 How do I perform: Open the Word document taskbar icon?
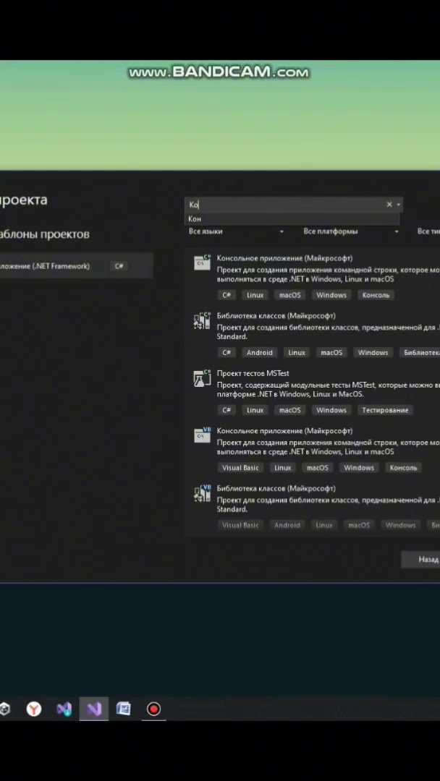[x=124, y=708]
